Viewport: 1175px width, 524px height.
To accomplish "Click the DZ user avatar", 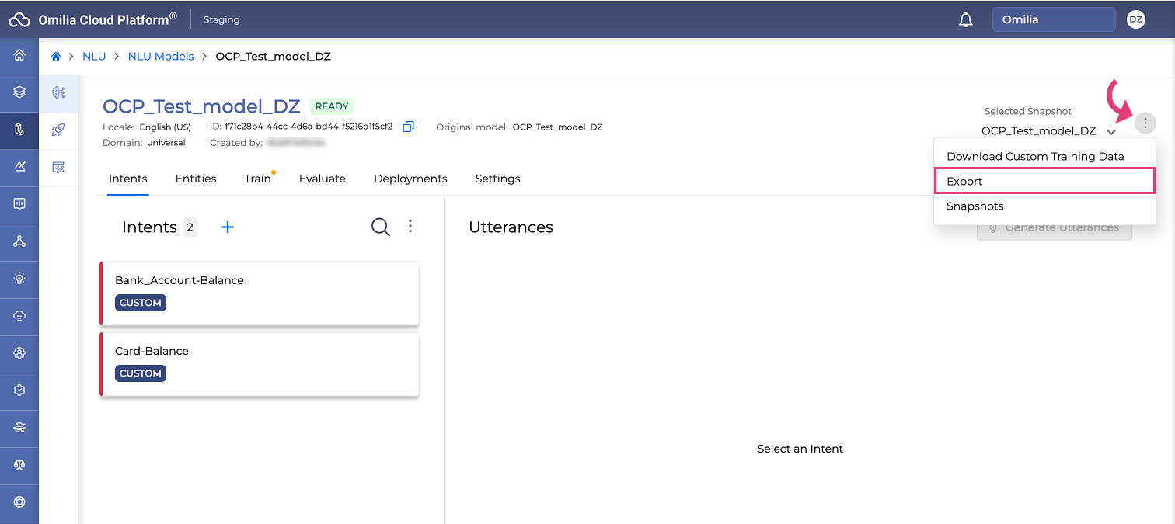I will [1136, 19].
